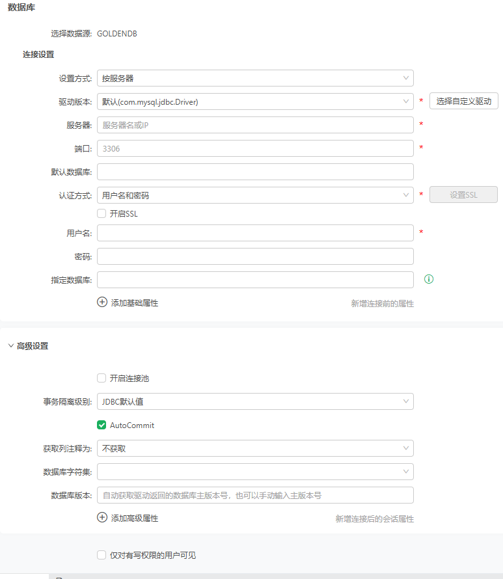This screenshot has height=579, width=503.
Task: Click the 选择自定义驱动 button
Action: click(464, 101)
